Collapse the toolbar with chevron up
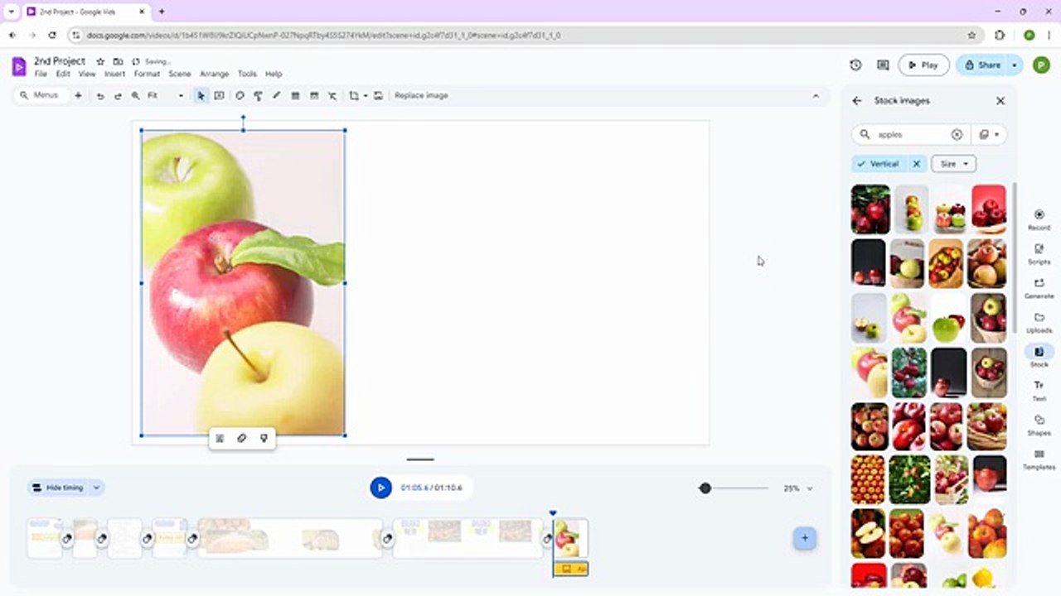 coord(816,96)
